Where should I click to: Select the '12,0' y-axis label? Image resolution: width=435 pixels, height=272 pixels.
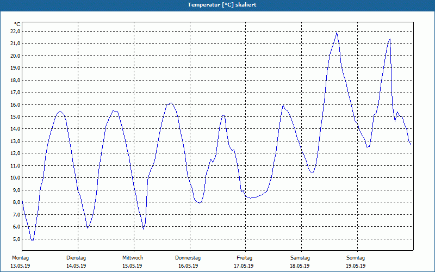(15, 153)
